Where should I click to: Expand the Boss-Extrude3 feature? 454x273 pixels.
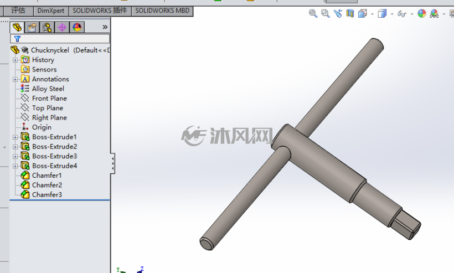coord(16,156)
